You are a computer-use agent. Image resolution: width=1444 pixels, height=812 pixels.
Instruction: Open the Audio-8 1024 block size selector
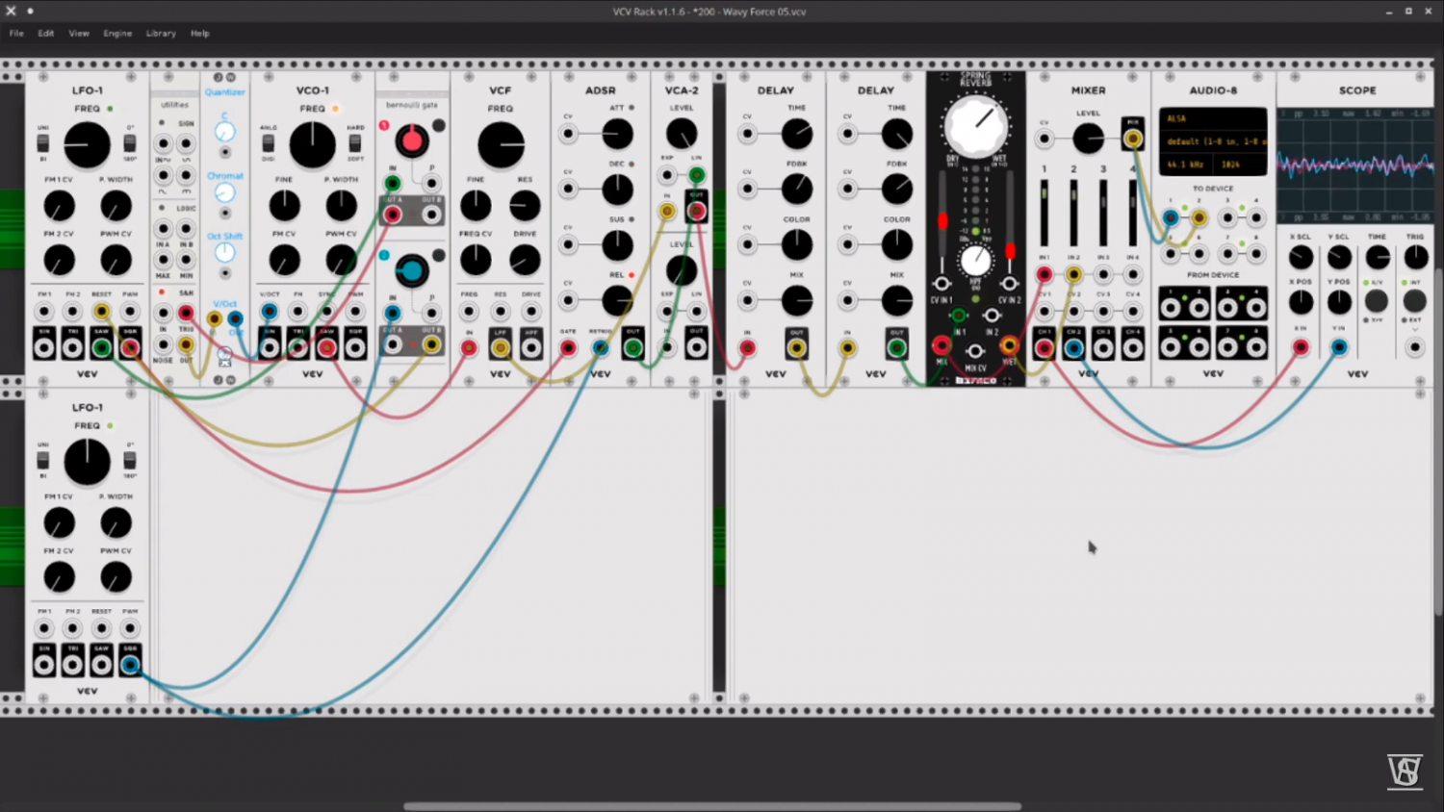1242,165
